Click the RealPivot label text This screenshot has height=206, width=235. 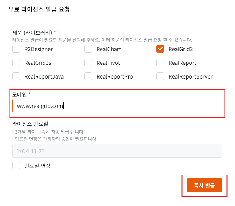pyautogui.click(x=108, y=63)
